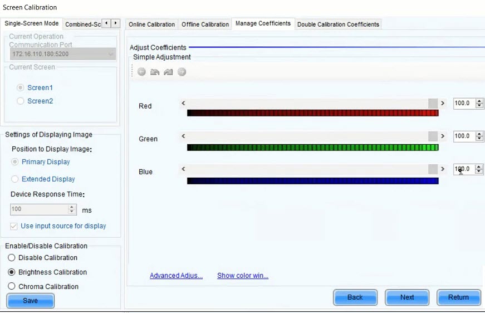Click the left arrow of the Red slider
The width and height of the screenshot is (485, 313).
pos(183,104)
